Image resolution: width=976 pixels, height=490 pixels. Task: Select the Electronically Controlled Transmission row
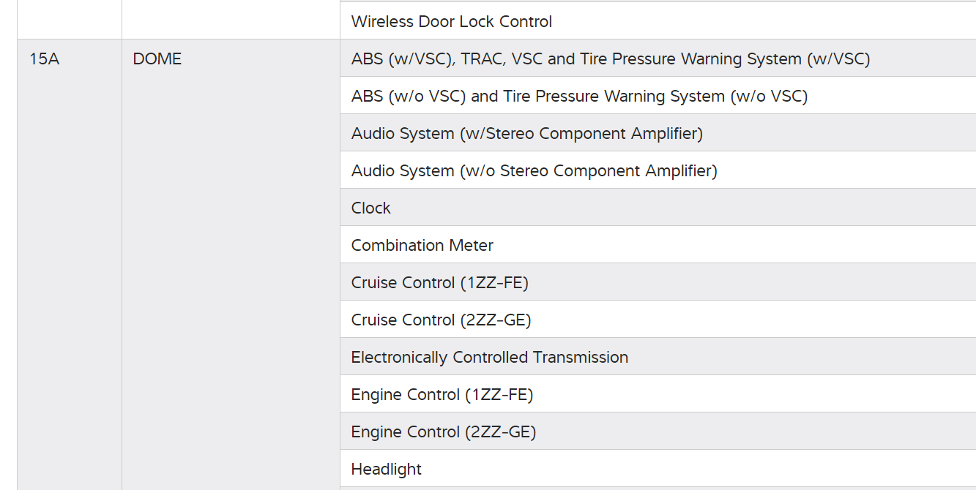coord(490,358)
